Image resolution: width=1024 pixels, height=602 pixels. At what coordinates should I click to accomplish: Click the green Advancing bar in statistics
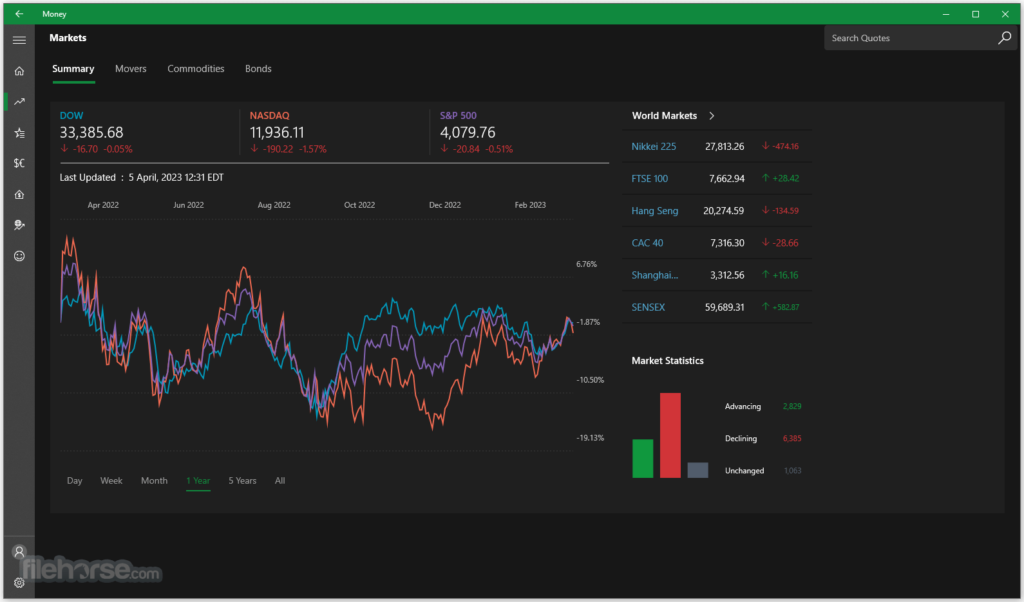click(x=643, y=459)
